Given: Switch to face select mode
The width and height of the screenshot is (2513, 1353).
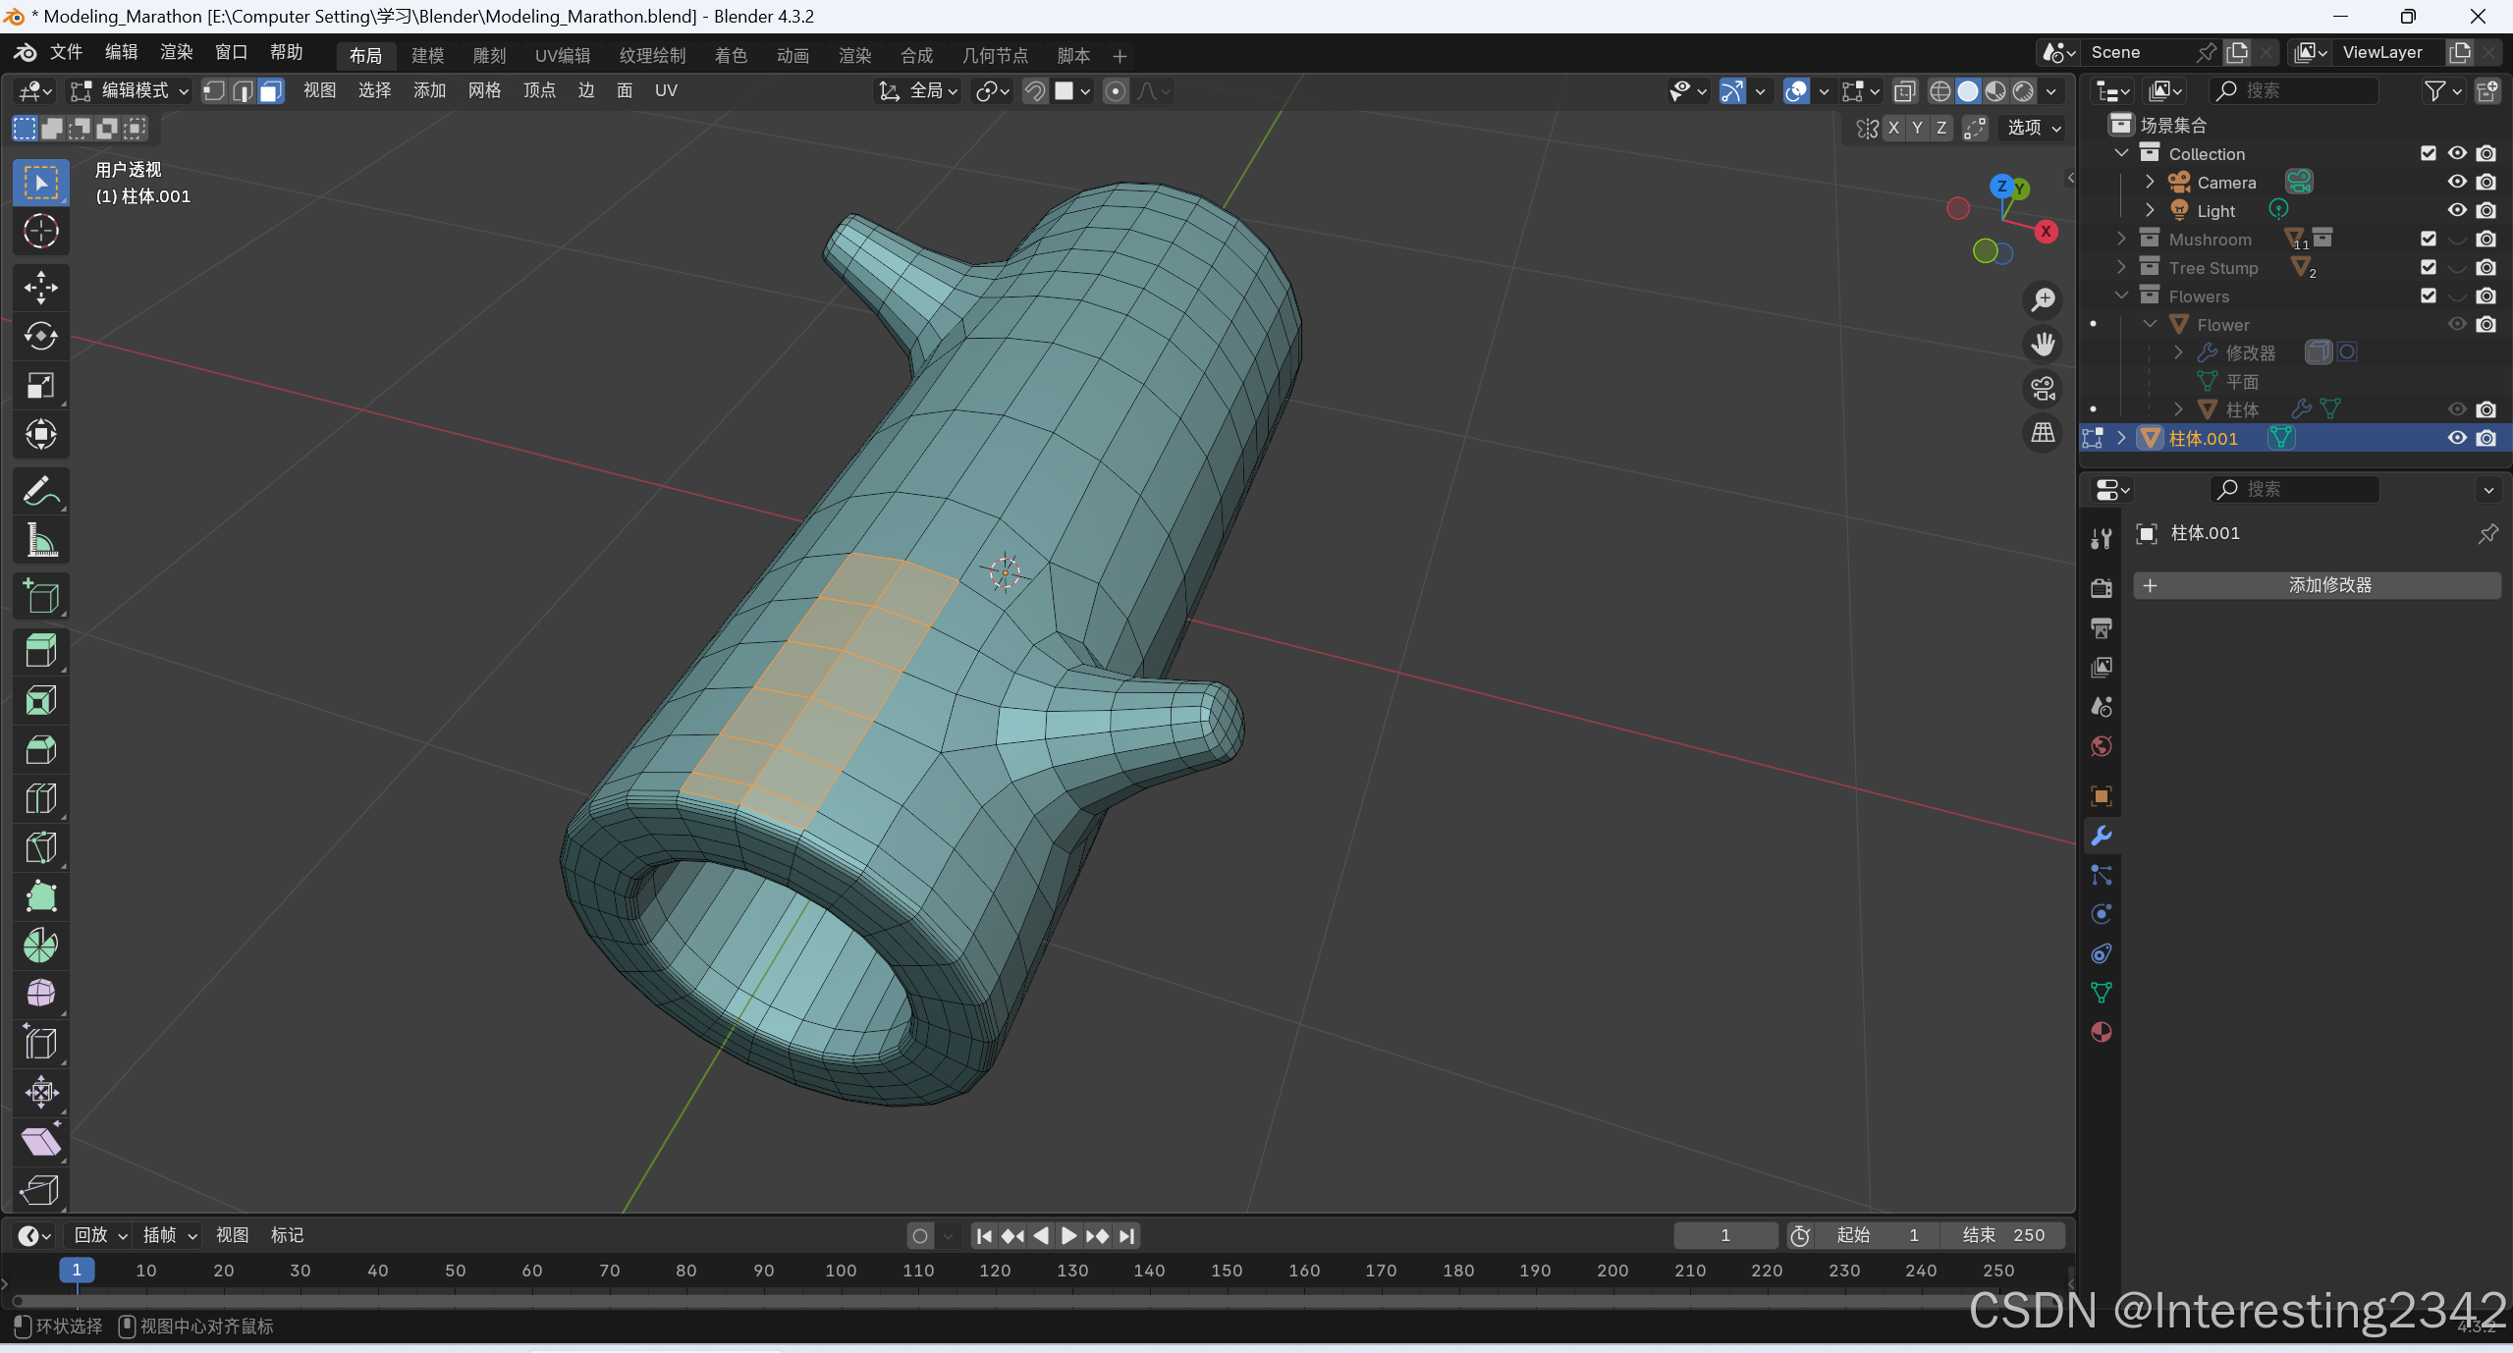Looking at the screenshot, I should [x=271, y=91].
